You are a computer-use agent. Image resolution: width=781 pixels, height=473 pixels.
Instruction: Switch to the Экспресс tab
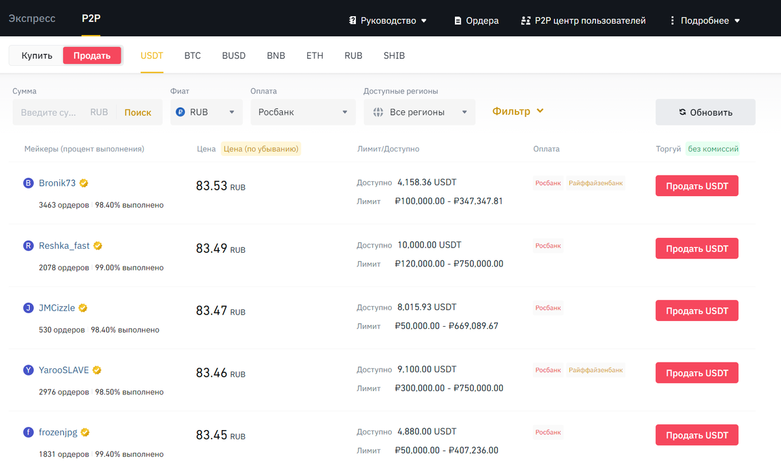tap(32, 18)
